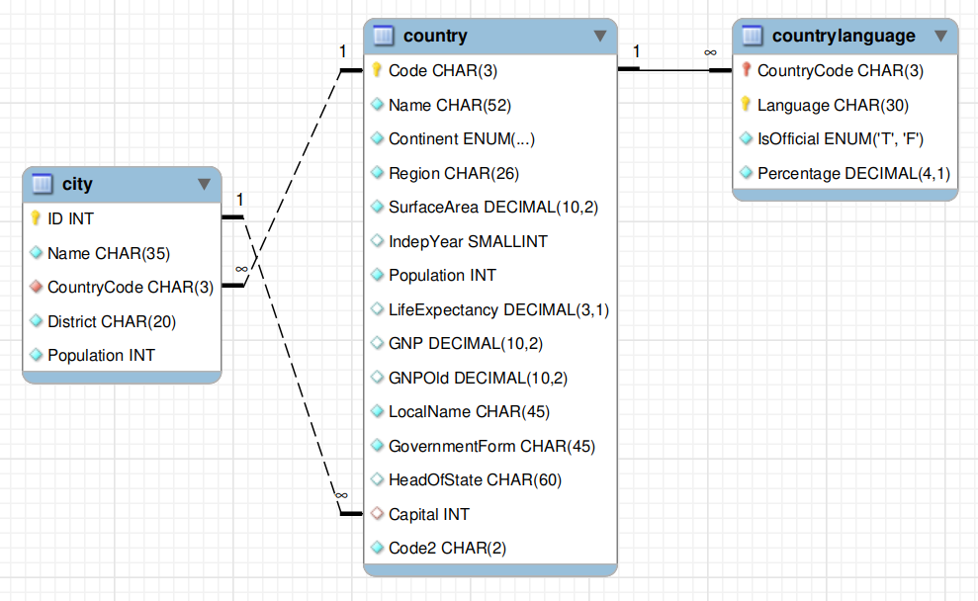
Task: Click the yellow key icon beside Code CHAR(3)
Action: (376, 70)
